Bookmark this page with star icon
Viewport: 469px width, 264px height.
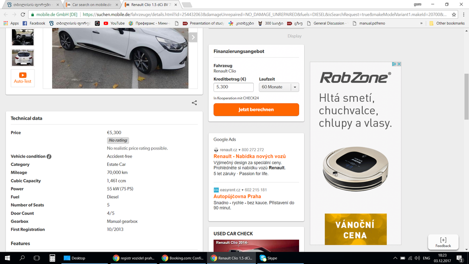[x=454, y=14]
